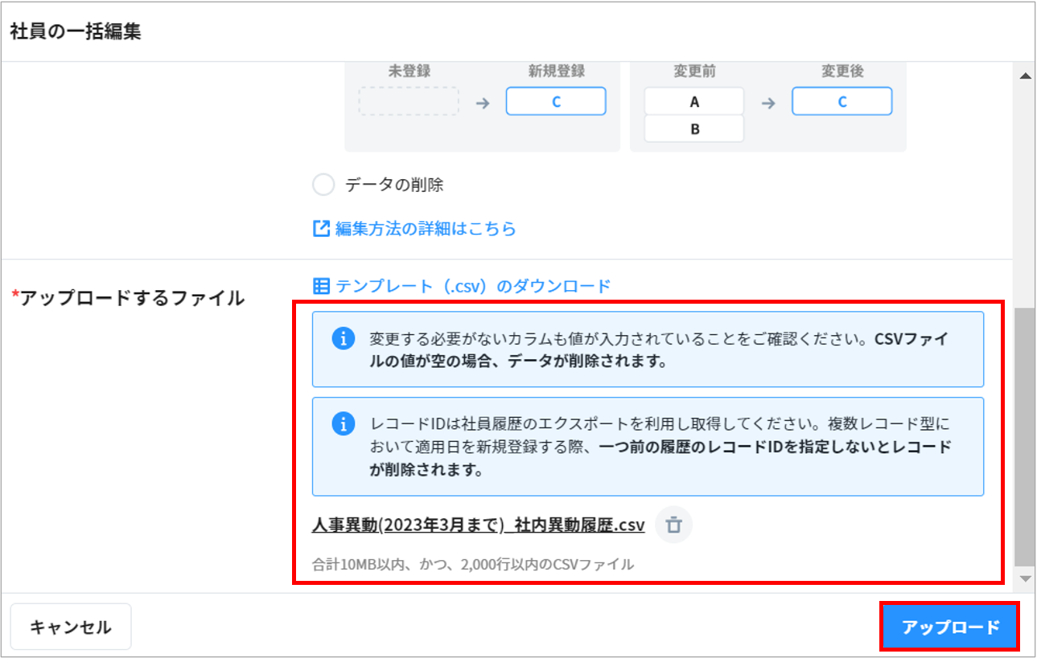Click the scrollbar down arrow
The image size is (1037, 658).
(1025, 578)
